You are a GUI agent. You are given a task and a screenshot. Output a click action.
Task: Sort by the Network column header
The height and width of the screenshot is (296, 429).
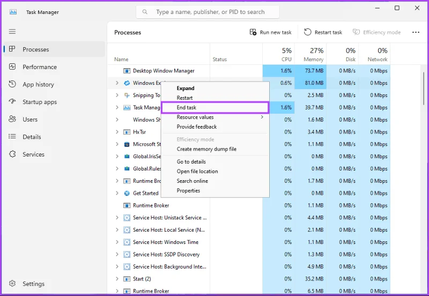pos(374,54)
